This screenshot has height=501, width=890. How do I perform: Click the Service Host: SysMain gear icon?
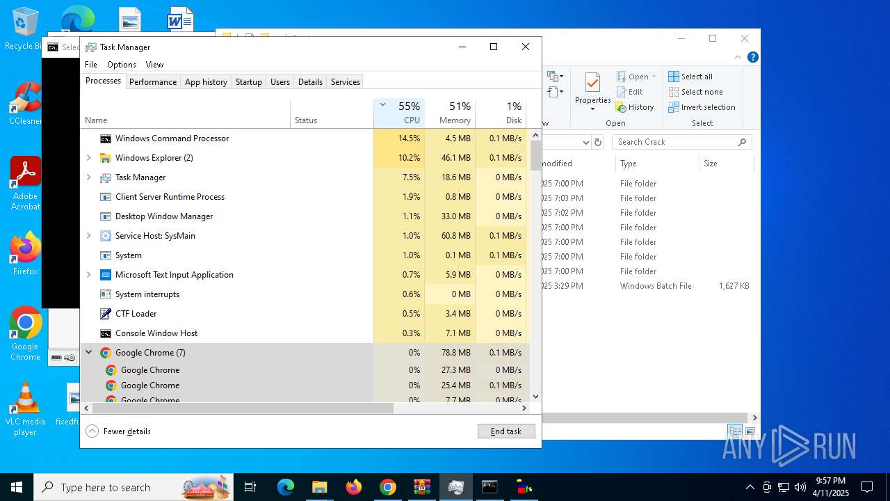tap(106, 236)
